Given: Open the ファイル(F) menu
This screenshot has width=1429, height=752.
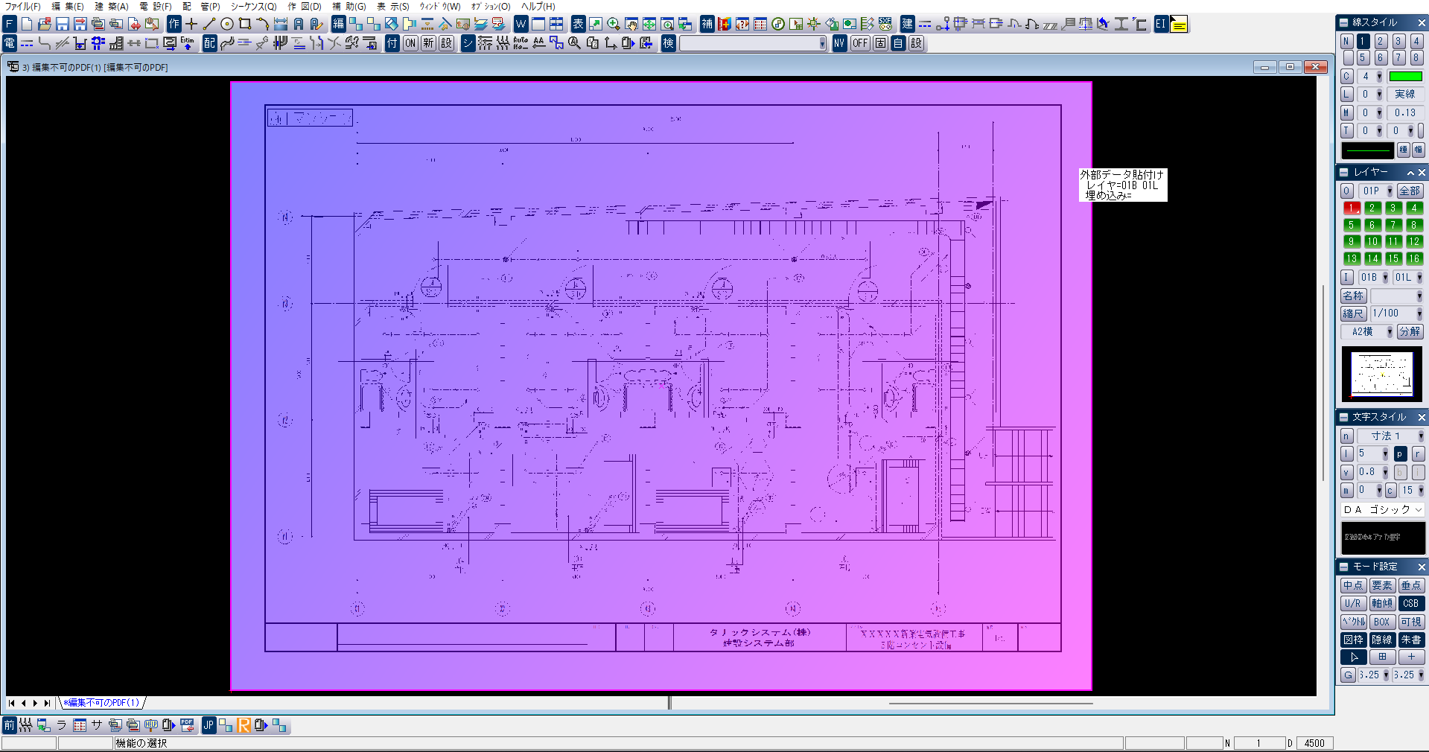Looking at the screenshot, I should (22, 6).
